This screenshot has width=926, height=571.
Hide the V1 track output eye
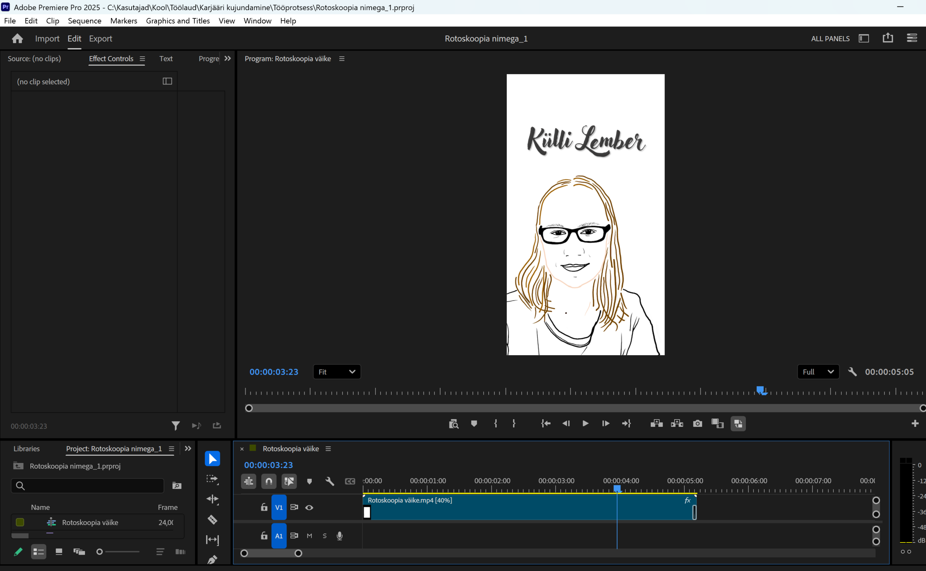point(309,507)
